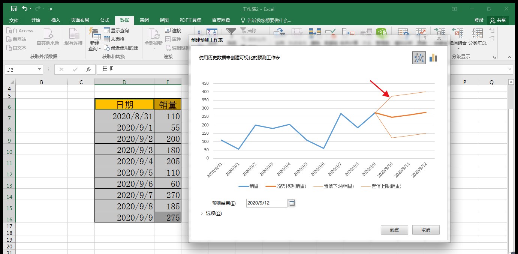Screen dimensions: 518x254
Task: Switch to the 公式 ribbon tab
Action: (105, 20)
